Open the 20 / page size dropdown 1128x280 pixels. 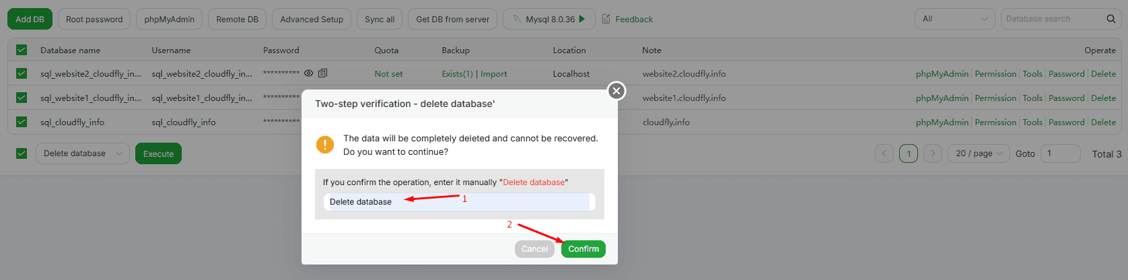pos(979,153)
